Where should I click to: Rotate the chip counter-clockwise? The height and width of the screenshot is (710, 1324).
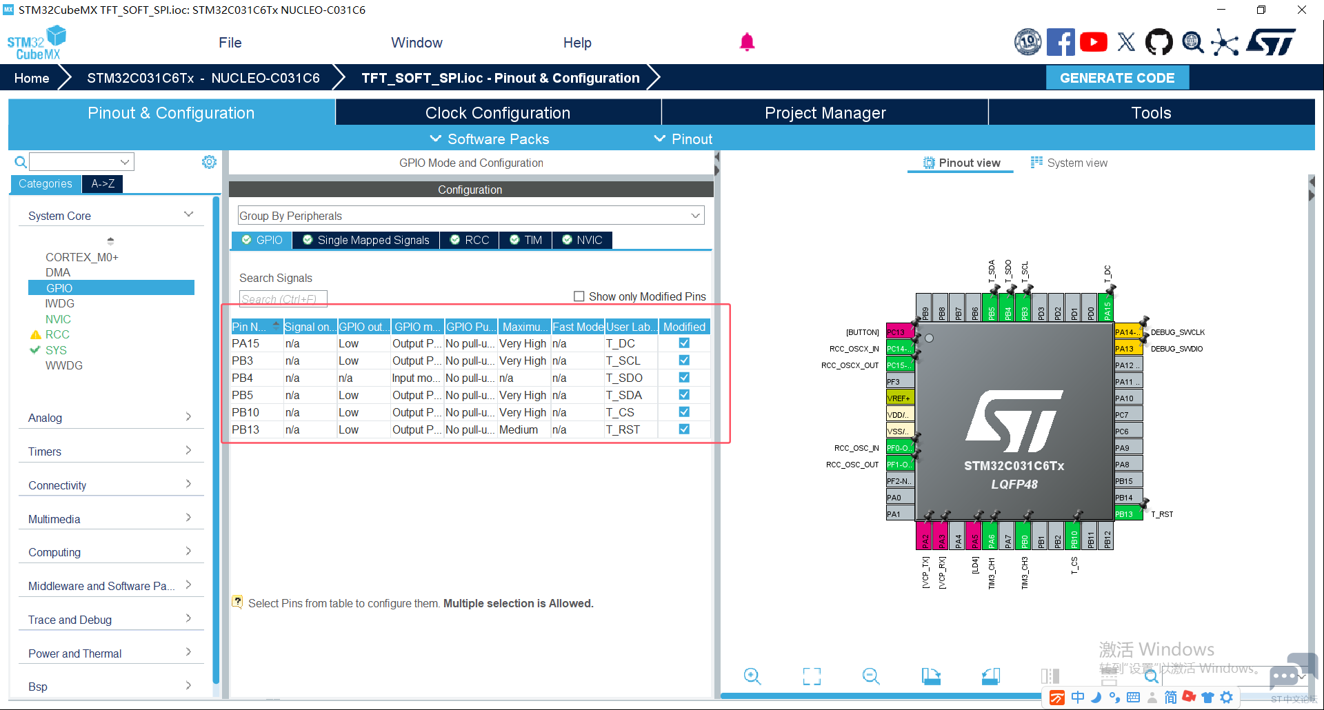point(991,676)
